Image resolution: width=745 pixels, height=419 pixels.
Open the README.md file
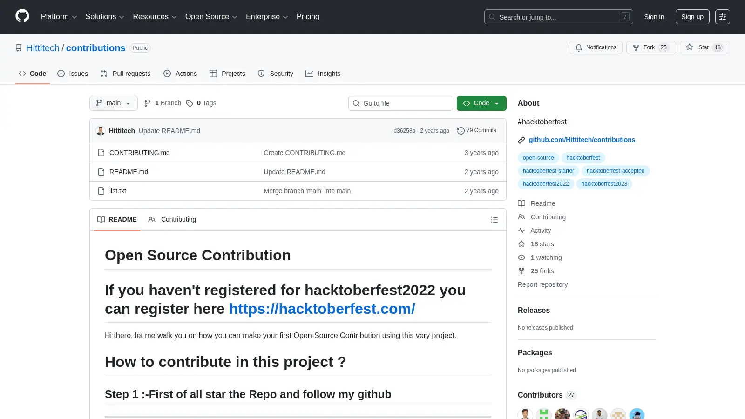click(x=129, y=172)
